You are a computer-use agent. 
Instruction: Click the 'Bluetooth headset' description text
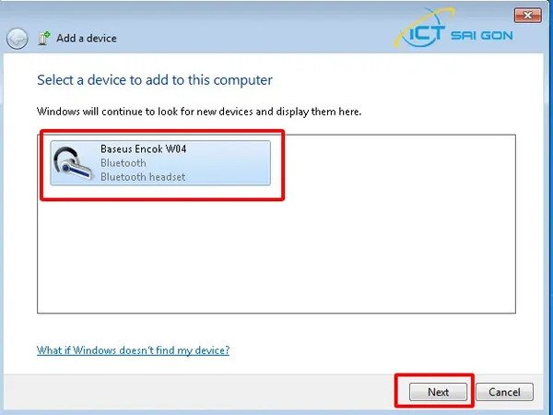[143, 176]
